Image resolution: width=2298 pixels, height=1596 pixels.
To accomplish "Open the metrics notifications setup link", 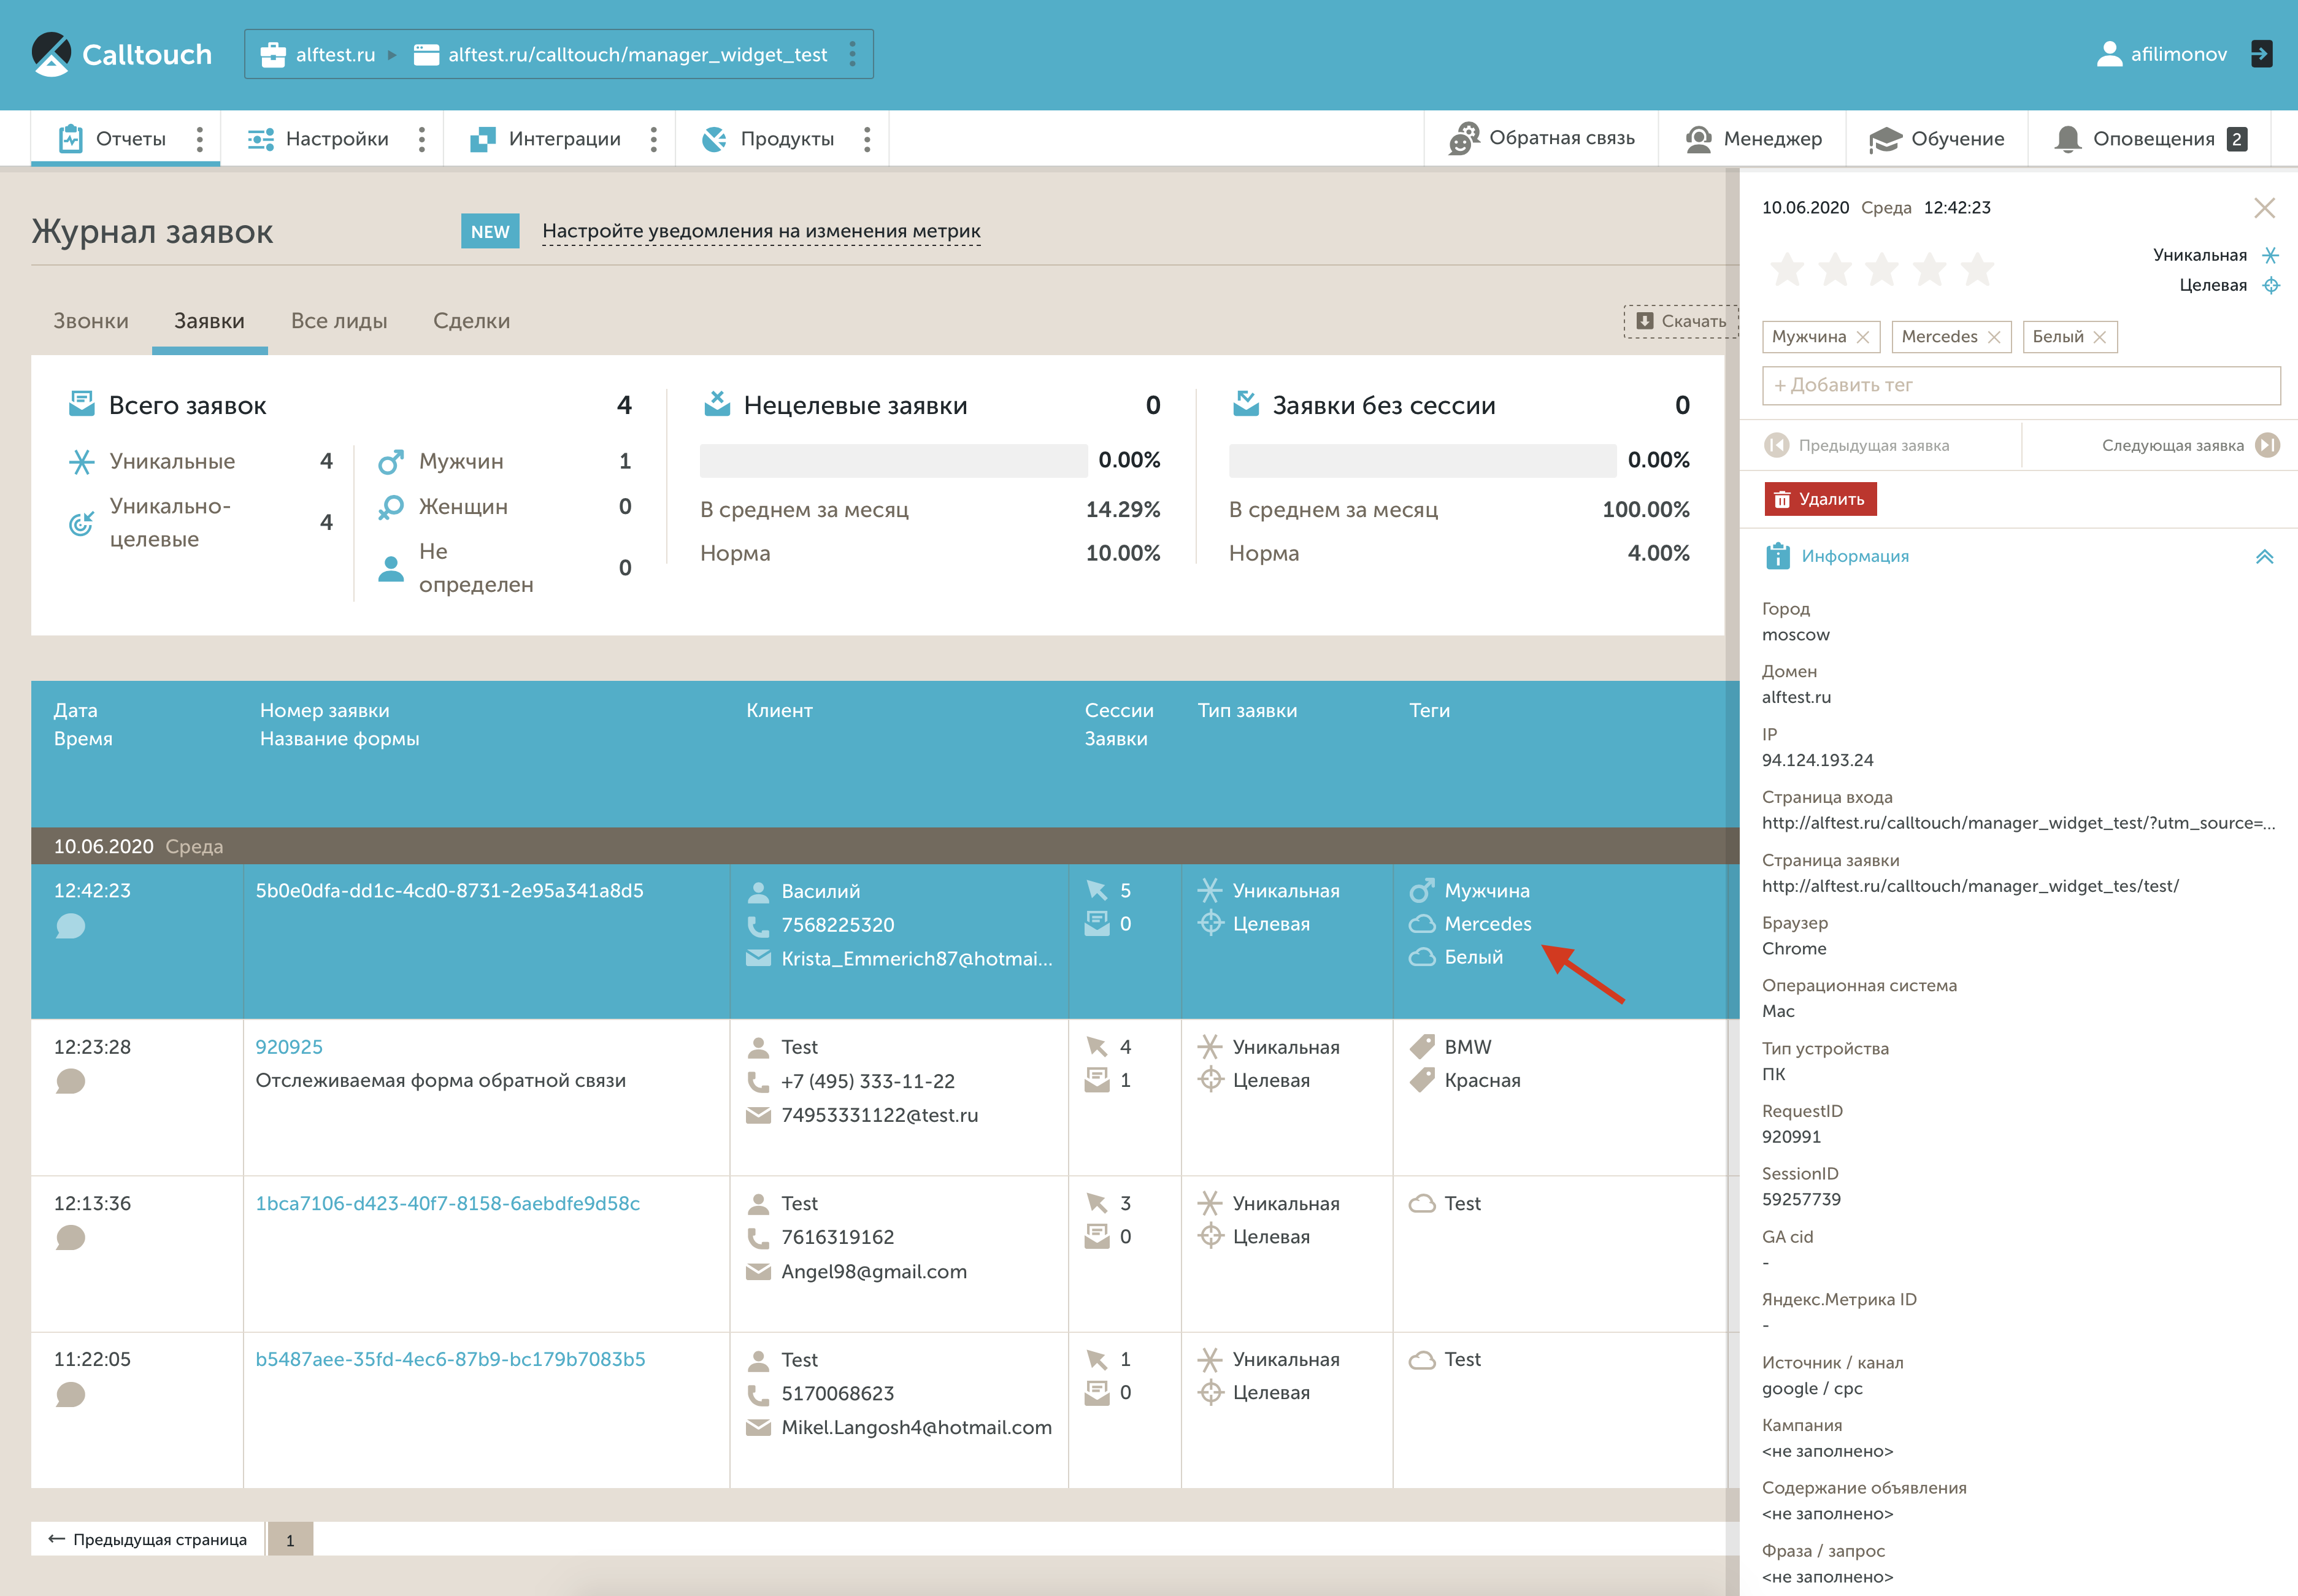I will tap(761, 231).
